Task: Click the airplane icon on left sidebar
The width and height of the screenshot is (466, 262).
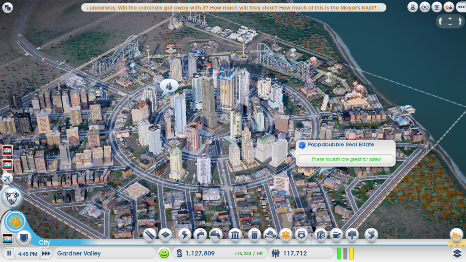Action: click(7, 178)
